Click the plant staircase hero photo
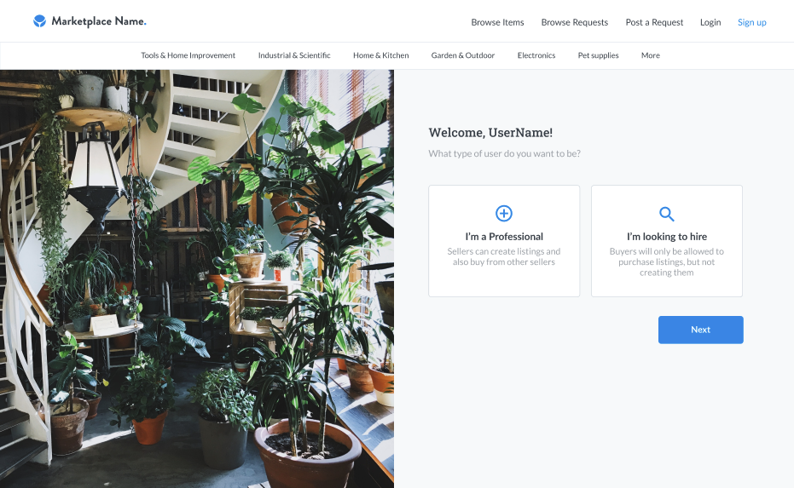Image resolution: width=794 pixels, height=488 pixels. tap(197, 278)
